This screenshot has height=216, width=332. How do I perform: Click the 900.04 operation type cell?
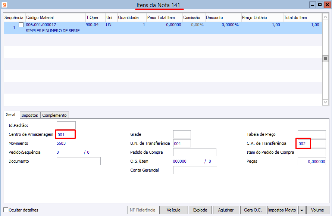pos(92,25)
